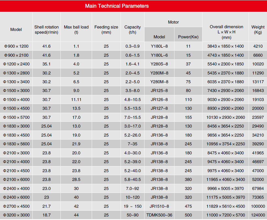The width and height of the screenshot is (267, 220).
Task: Select the max ball load value '11.11'
Action: [76, 100]
